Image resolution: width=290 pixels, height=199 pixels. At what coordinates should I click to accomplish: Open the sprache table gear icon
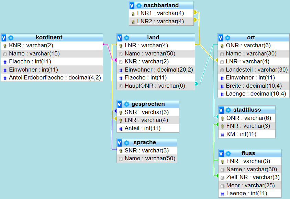(126, 142)
